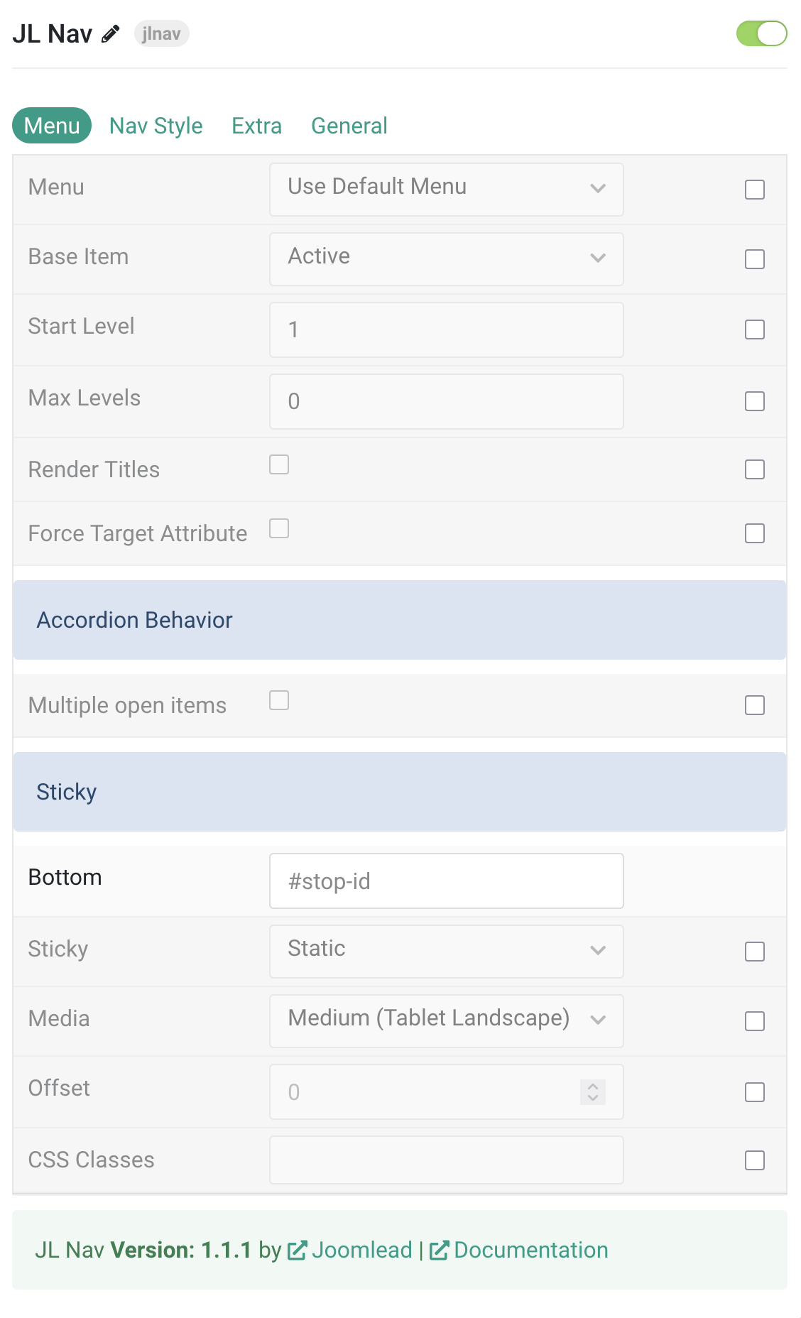
Task: Check the override checkbox in the CSS Classes row
Action: (x=755, y=1160)
